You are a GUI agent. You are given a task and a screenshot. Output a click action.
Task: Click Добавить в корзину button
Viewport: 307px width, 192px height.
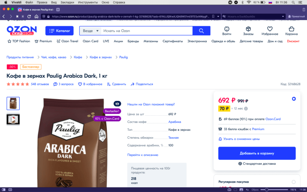point(257,153)
